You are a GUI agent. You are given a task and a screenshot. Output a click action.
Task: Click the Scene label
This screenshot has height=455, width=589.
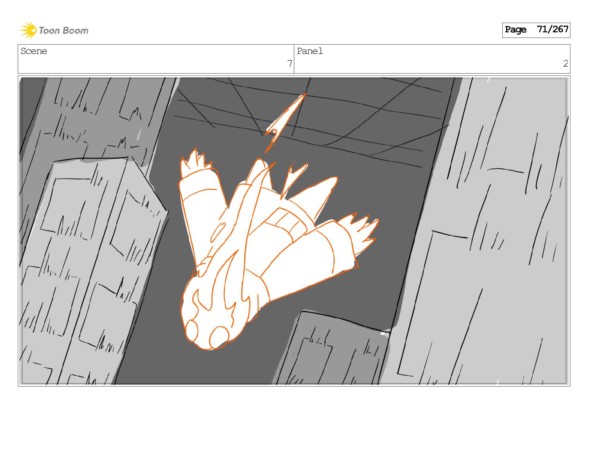click(x=34, y=51)
